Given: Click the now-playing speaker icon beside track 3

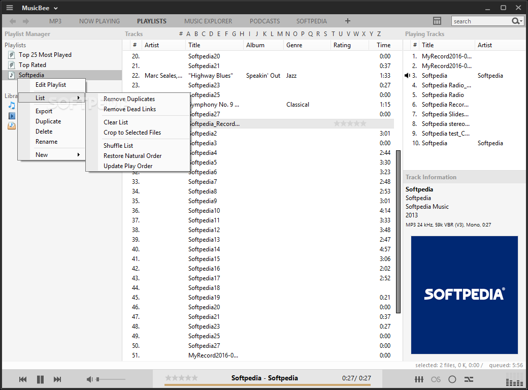Looking at the screenshot, I should 407,76.
